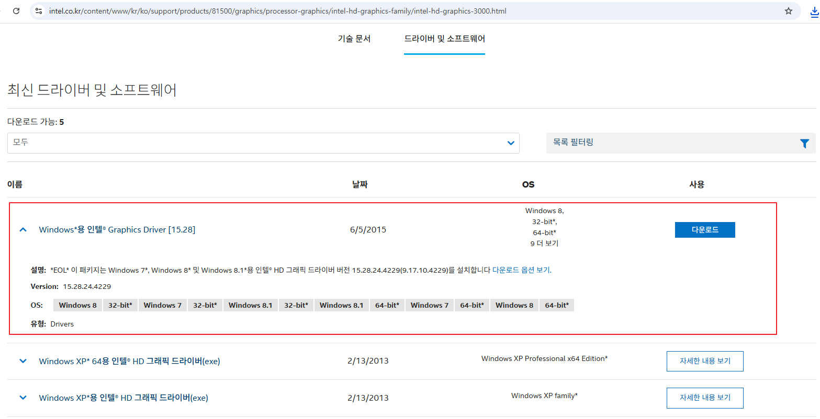The height and width of the screenshot is (419, 820).
Task: Reload the page with the browser refresh icon
Action: pos(16,11)
